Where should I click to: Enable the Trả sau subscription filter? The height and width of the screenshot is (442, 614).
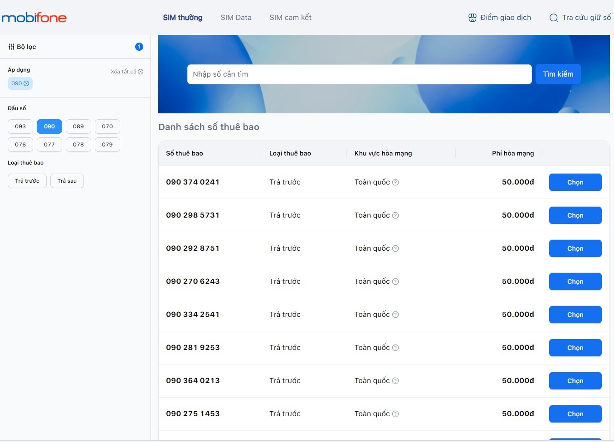[67, 180]
